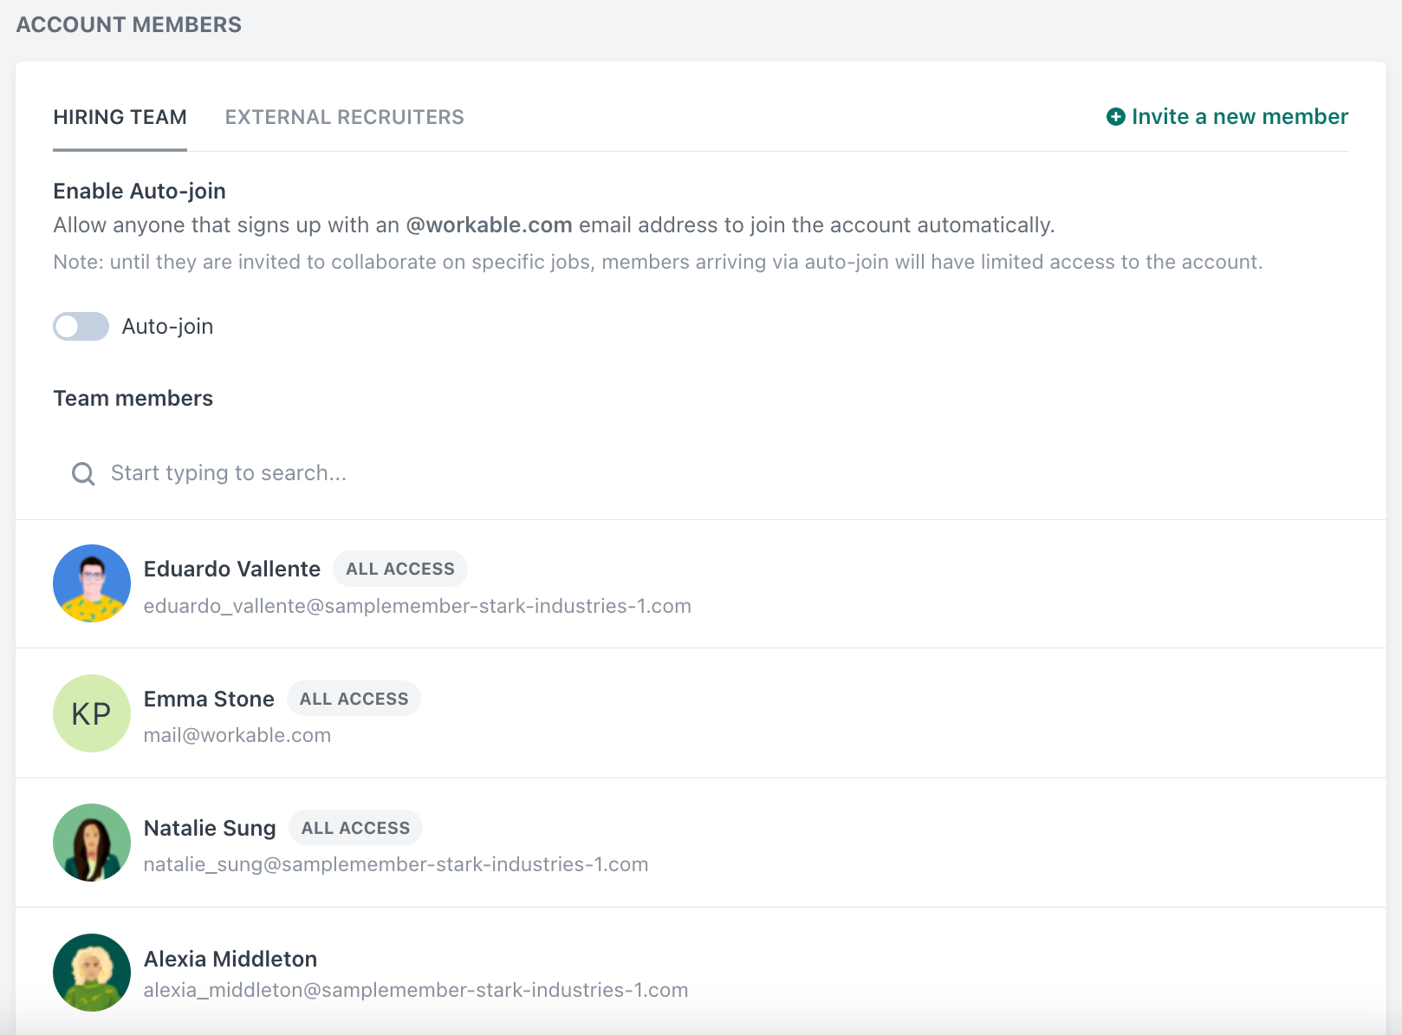Viewport: 1402px width, 1035px height.
Task: Open Alexia Middleton's avatar photo
Action: click(x=92, y=973)
